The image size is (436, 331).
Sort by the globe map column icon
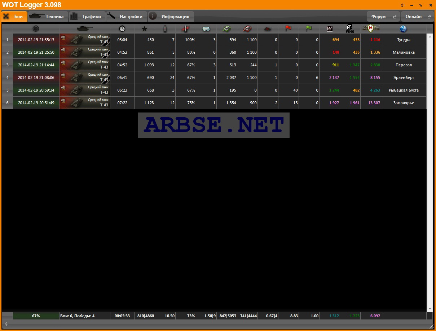pyautogui.click(x=404, y=29)
